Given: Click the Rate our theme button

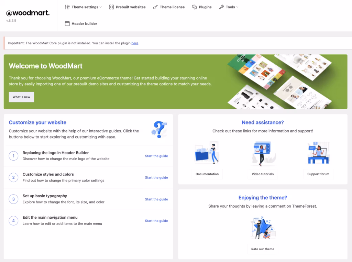Looking at the screenshot, I should [263, 249].
